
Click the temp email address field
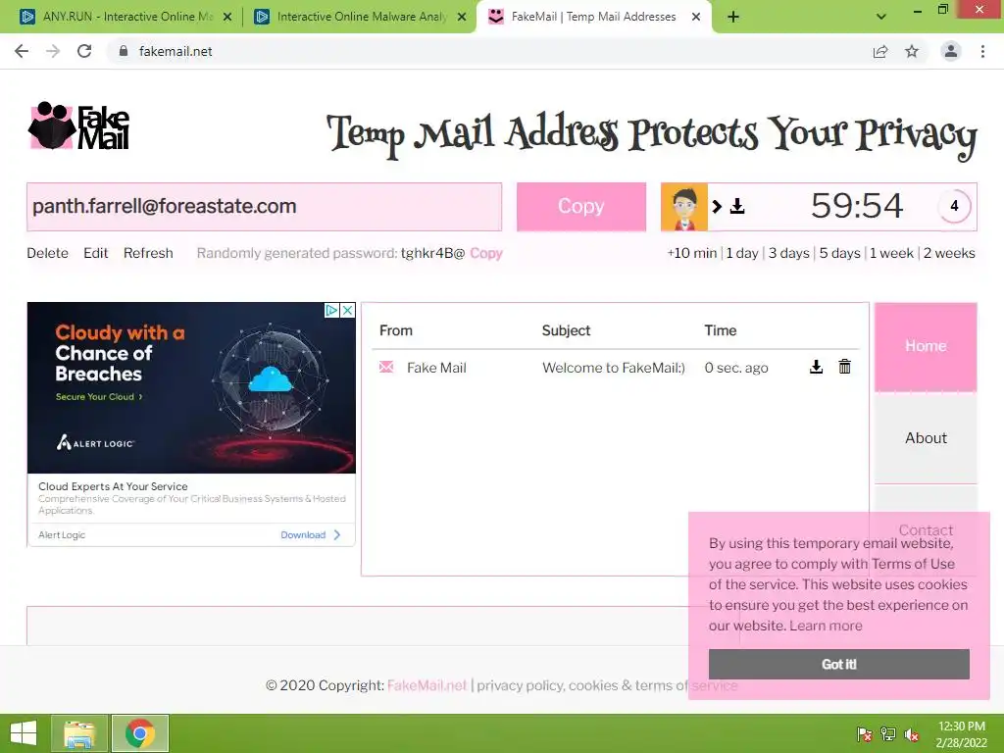tap(265, 207)
